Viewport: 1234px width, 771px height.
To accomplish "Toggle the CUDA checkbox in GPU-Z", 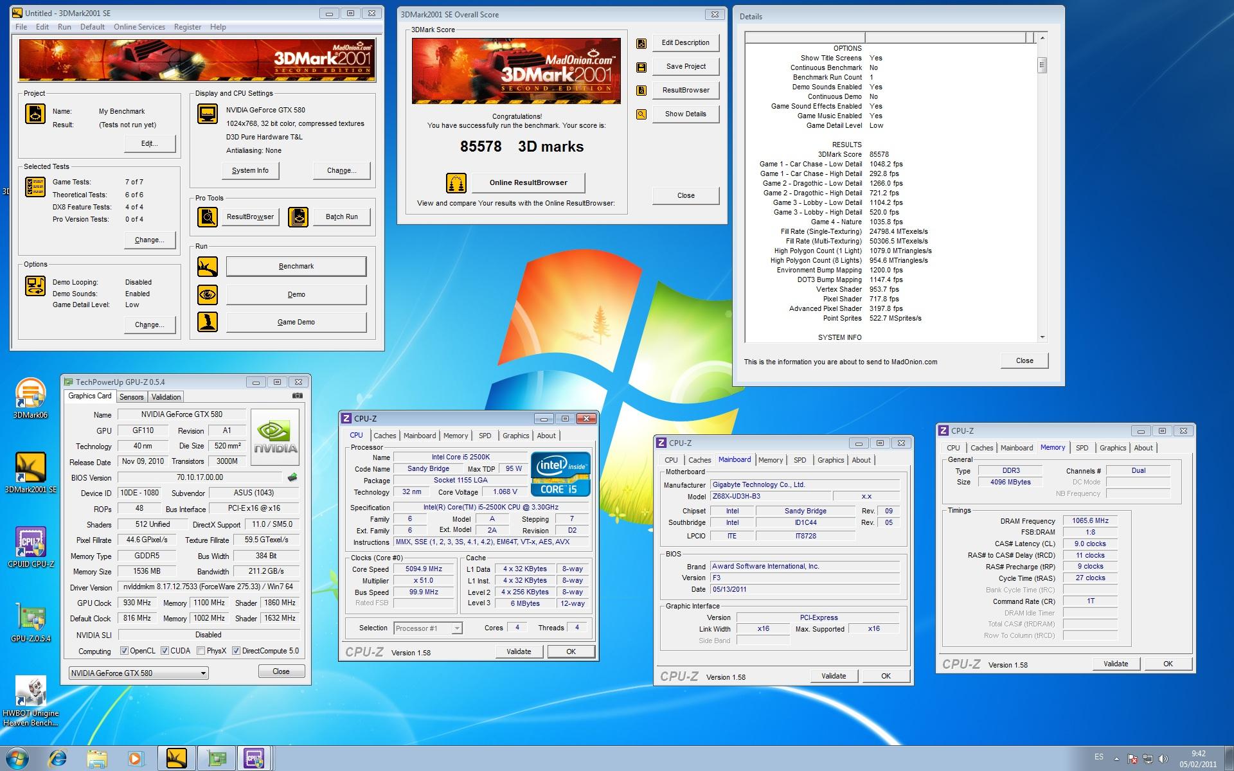I will point(165,651).
